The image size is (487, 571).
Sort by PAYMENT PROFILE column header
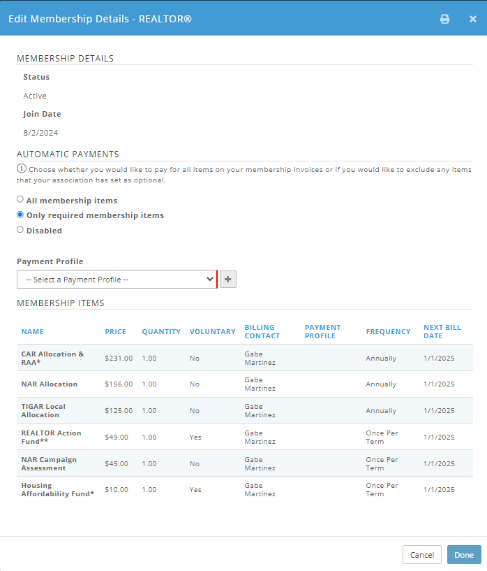pyautogui.click(x=323, y=332)
